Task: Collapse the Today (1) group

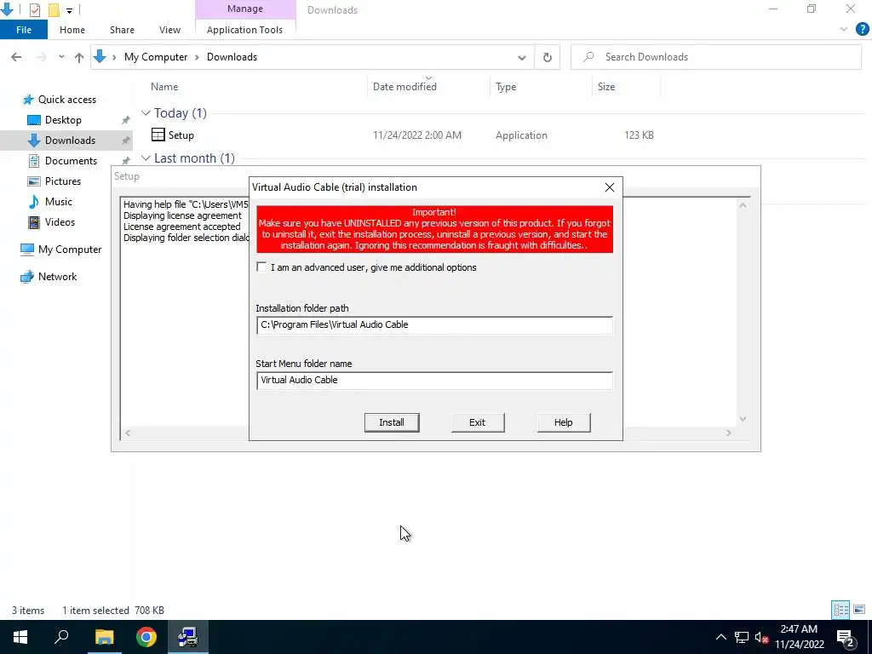Action: [x=146, y=113]
